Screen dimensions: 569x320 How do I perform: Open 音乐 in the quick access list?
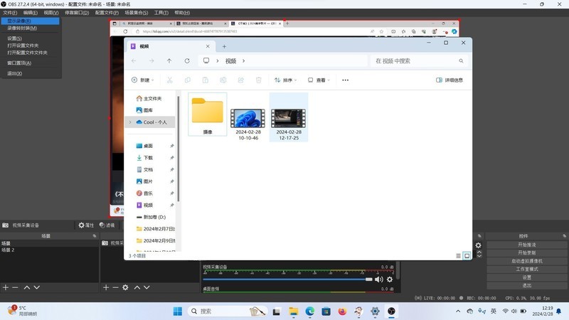tap(144, 193)
